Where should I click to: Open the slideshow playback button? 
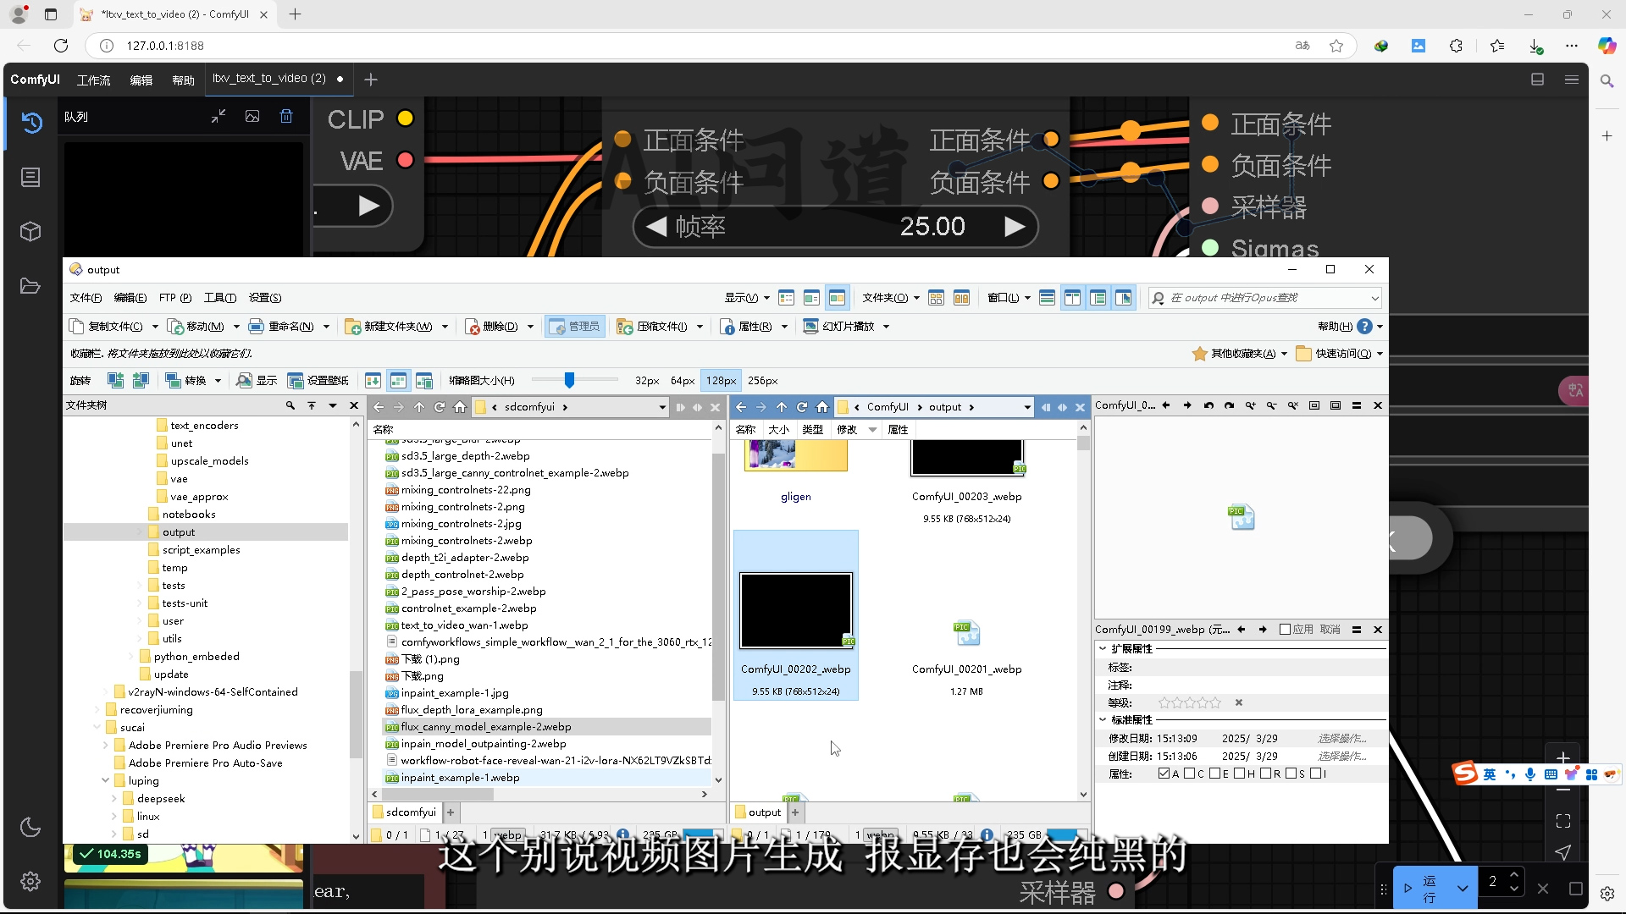coord(846,327)
